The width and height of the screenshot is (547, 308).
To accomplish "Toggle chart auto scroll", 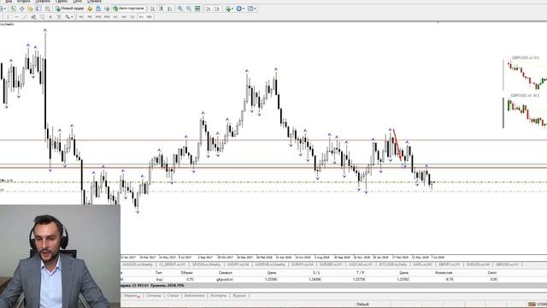I will click(209, 9).
